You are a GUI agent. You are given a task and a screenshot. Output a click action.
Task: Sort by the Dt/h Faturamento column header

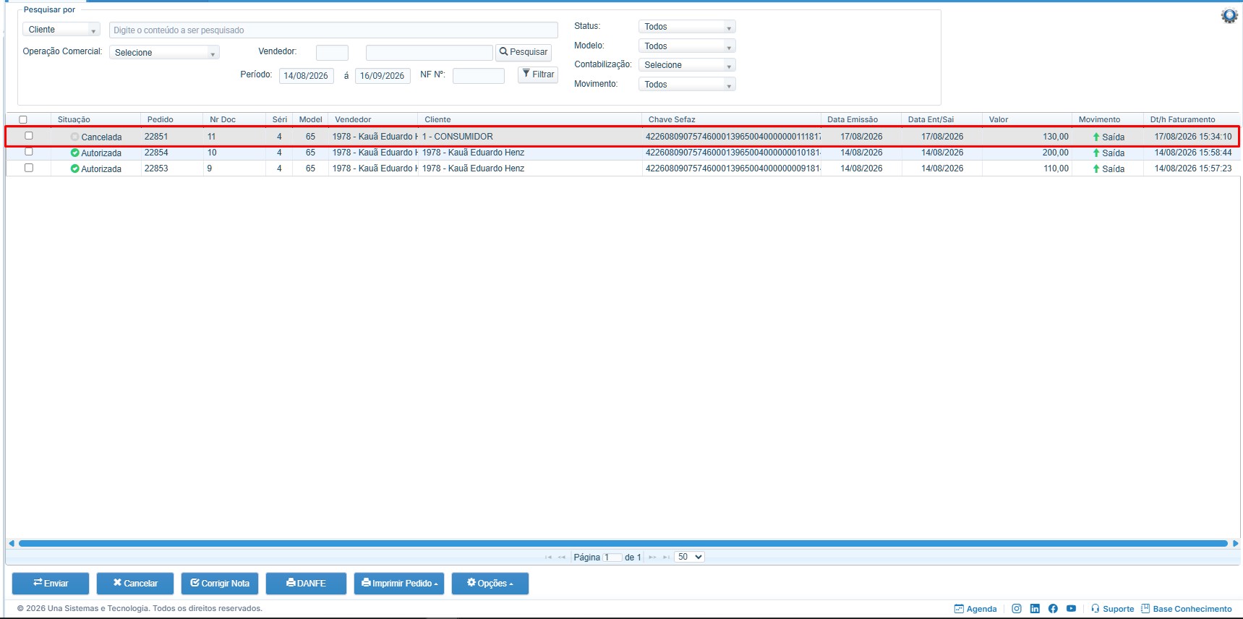click(1183, 120)
